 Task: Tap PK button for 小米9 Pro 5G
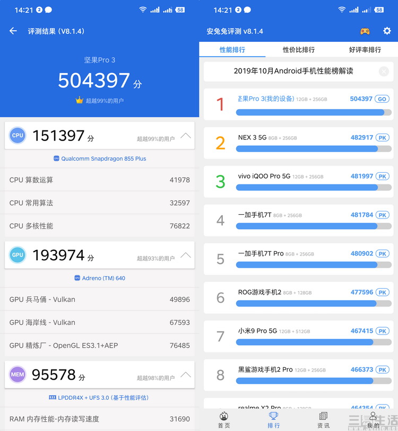382,331
